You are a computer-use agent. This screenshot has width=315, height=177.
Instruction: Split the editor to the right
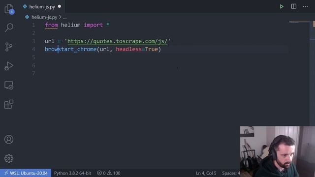click(x=294, y=6)
